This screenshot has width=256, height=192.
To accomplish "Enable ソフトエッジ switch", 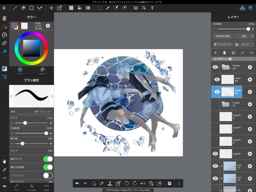I will [48, 175].
